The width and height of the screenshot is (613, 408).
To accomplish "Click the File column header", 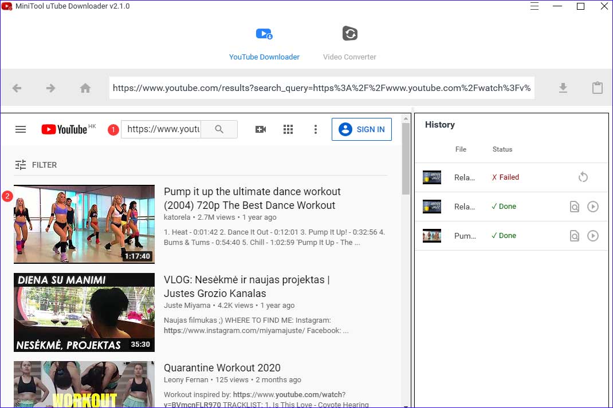I will click(461, 149).
